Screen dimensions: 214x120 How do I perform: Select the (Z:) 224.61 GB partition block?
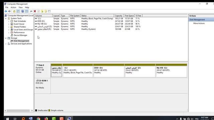click(x=140, y=70)
